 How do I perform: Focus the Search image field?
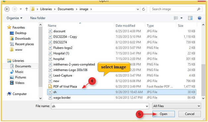(x=176, y=9)
